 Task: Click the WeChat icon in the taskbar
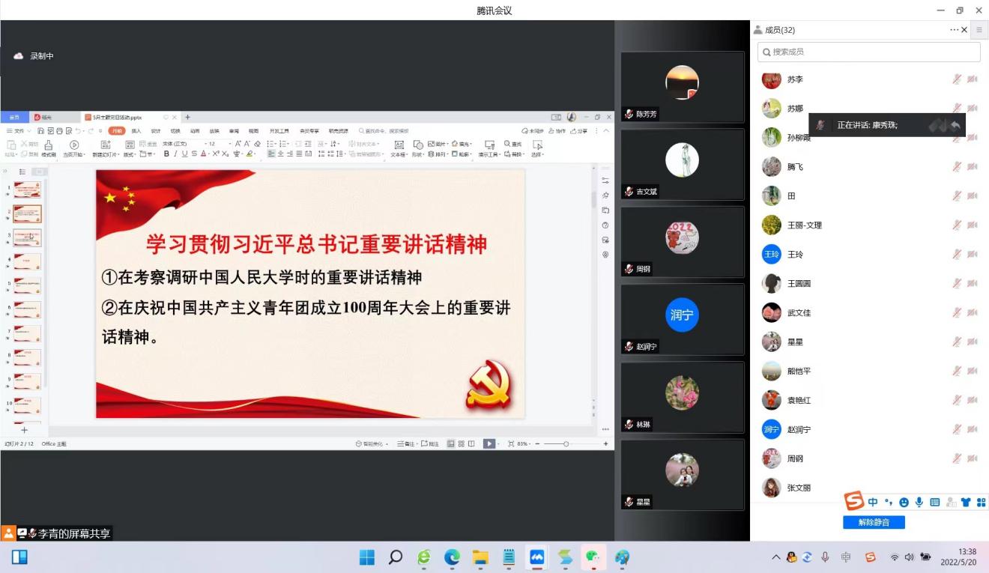coord(593,557)
